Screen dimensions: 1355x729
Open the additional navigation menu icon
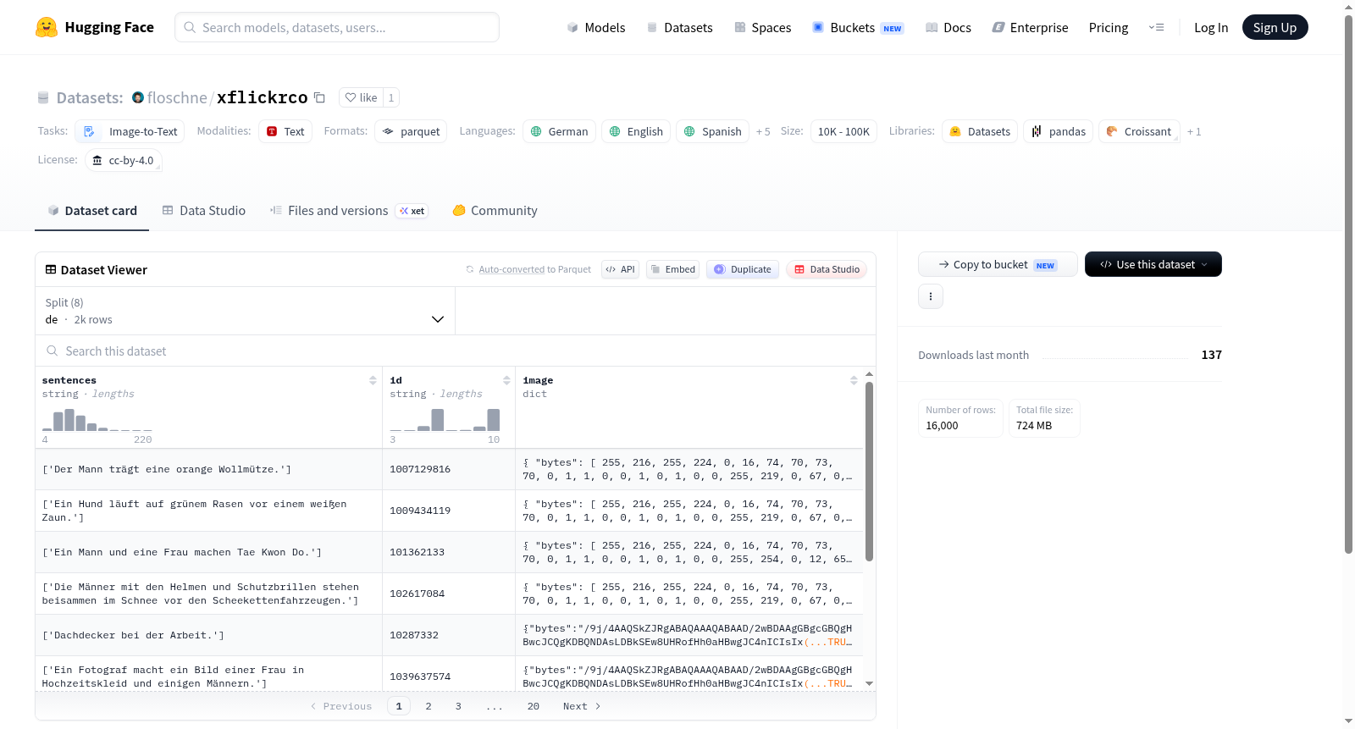point(1156,27)
